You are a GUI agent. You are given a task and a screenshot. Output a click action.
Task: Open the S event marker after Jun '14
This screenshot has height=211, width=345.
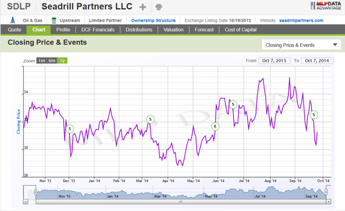click(x=233, y=104)
